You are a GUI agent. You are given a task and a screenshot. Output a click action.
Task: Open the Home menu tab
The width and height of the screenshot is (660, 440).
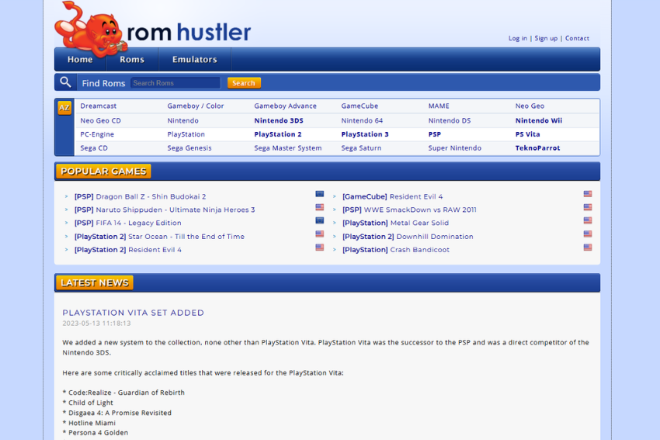point(80,59)
